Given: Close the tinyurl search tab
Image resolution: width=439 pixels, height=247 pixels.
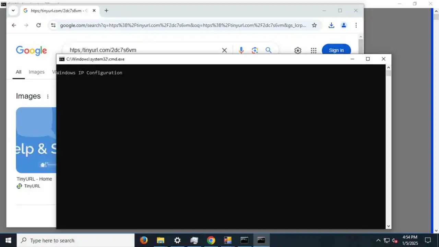Looking at the screenshot, I should point(94,11).
